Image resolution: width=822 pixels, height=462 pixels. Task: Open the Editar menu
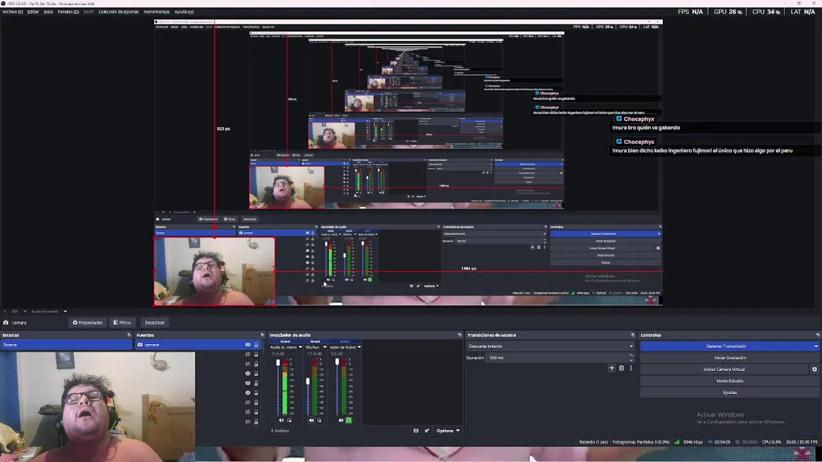[x=33, y=12]
